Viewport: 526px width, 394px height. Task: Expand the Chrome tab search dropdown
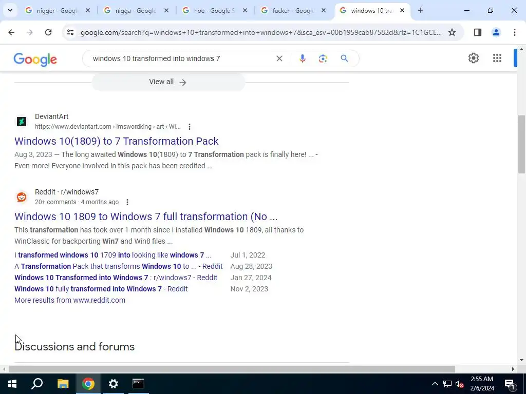click(10, 10)
